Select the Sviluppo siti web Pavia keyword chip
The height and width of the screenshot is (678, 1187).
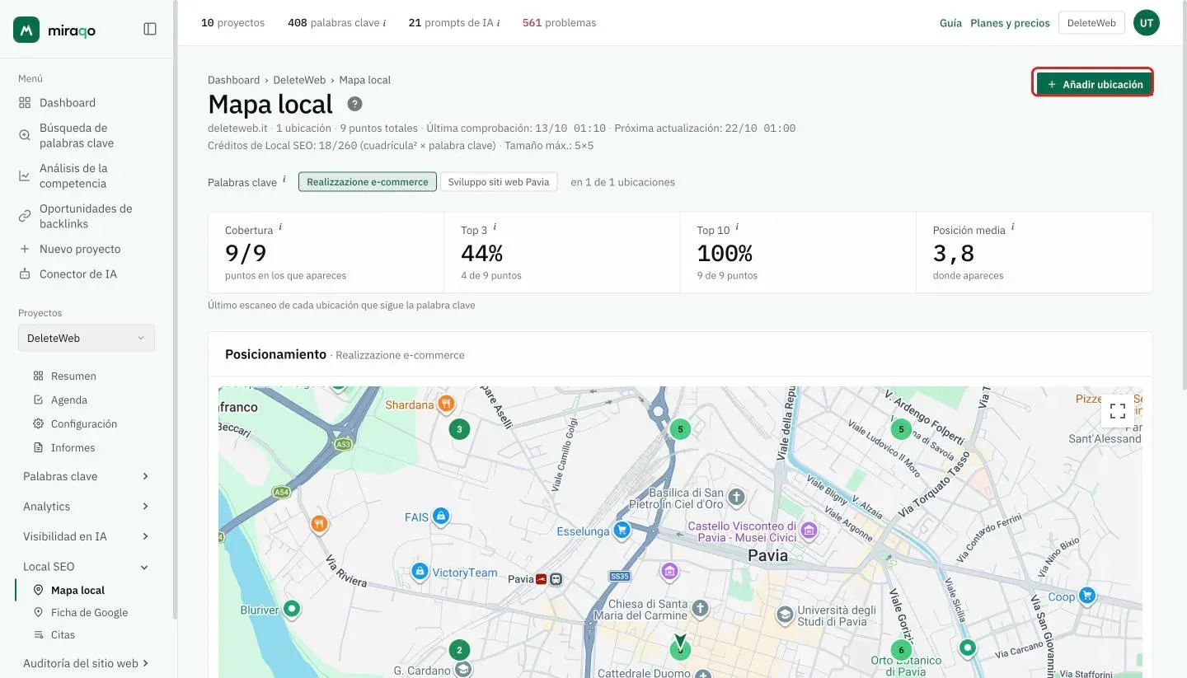[x=499, y=182]
